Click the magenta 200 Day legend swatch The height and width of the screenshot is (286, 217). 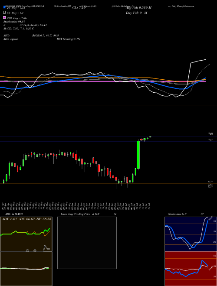point(5,17)
